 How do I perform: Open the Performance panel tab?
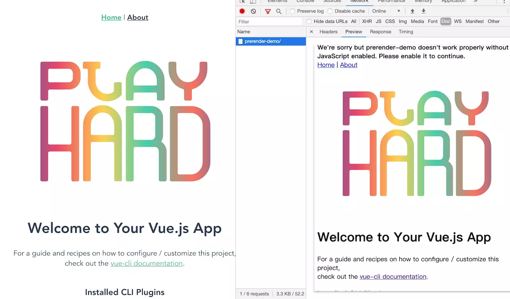[392, 2]
